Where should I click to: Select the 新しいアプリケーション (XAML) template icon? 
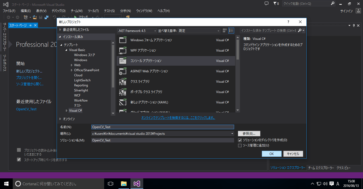[123, 102]
